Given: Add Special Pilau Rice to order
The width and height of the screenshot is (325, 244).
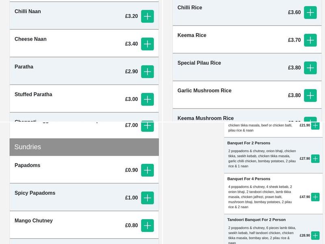Looking at the screenshot, I should click(x=310, y=68).
